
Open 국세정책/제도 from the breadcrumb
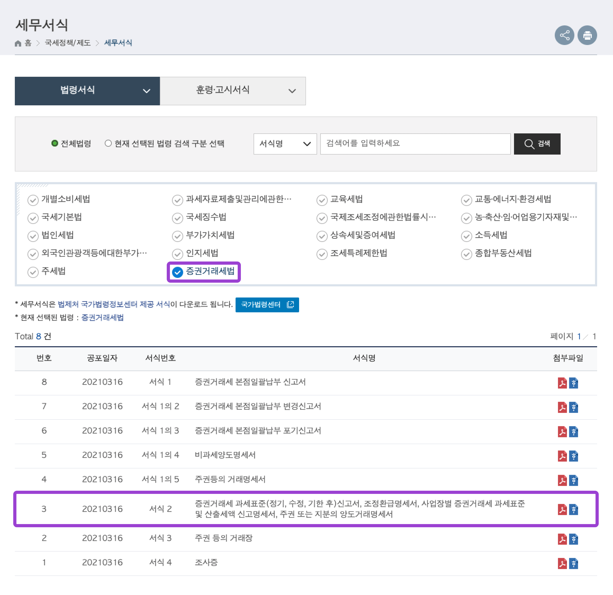click(67, 43)
